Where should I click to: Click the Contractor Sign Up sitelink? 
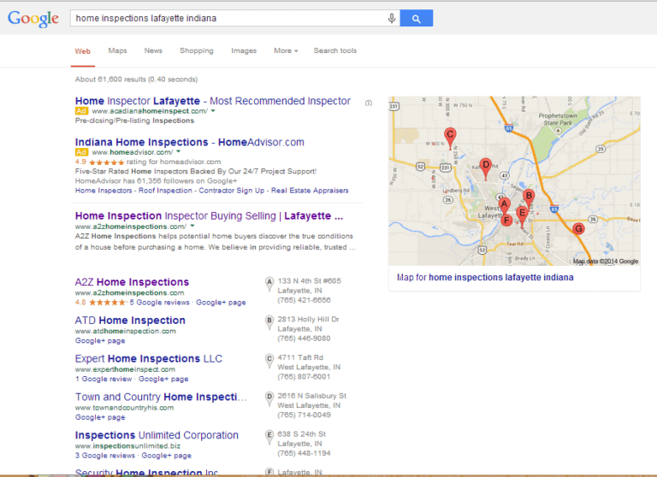pyautogui.click(x=231, y=191)
